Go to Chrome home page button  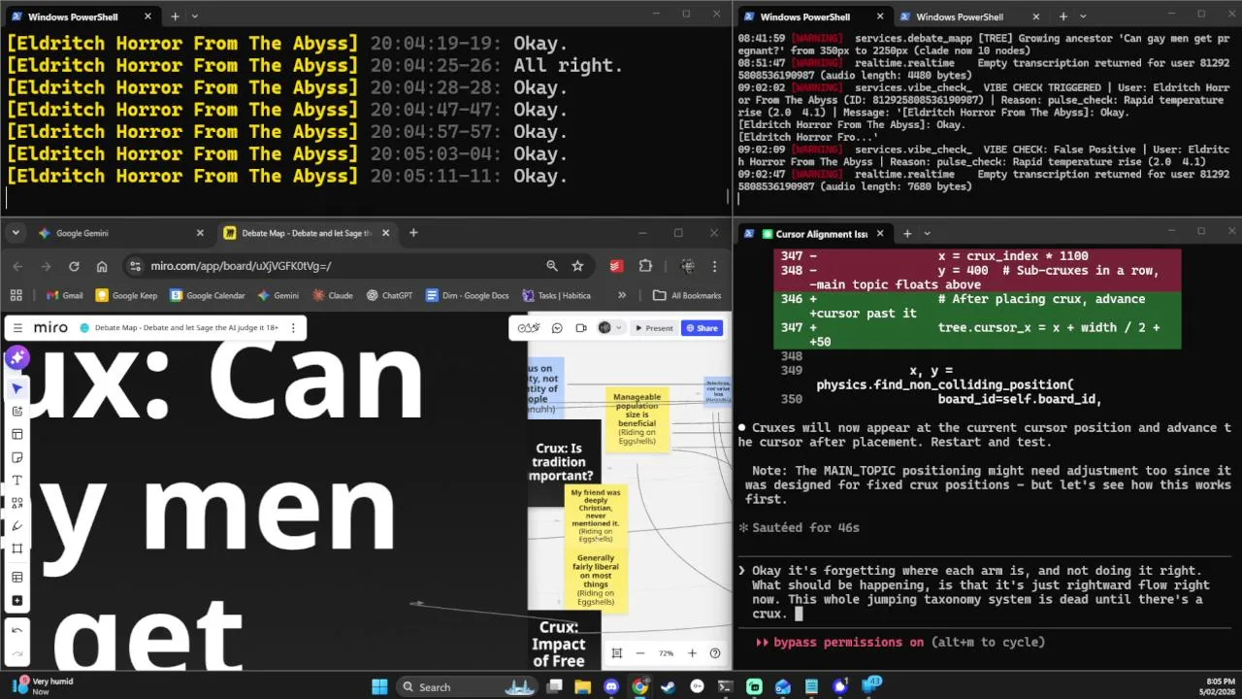[x=102, y=266]
